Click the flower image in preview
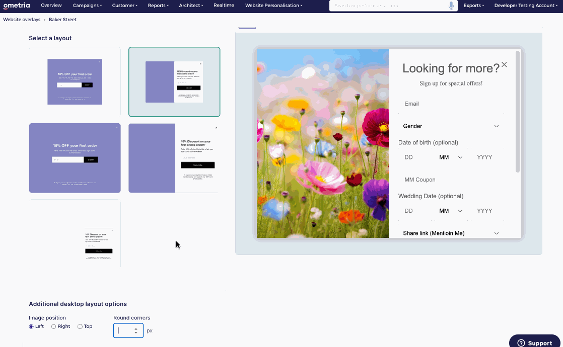Viewport: 563px width, 347px height. point(323,143)
